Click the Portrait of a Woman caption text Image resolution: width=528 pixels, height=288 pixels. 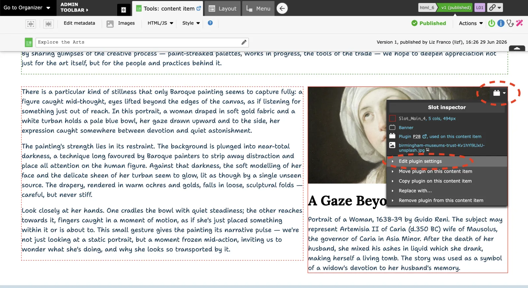[406, 243]
